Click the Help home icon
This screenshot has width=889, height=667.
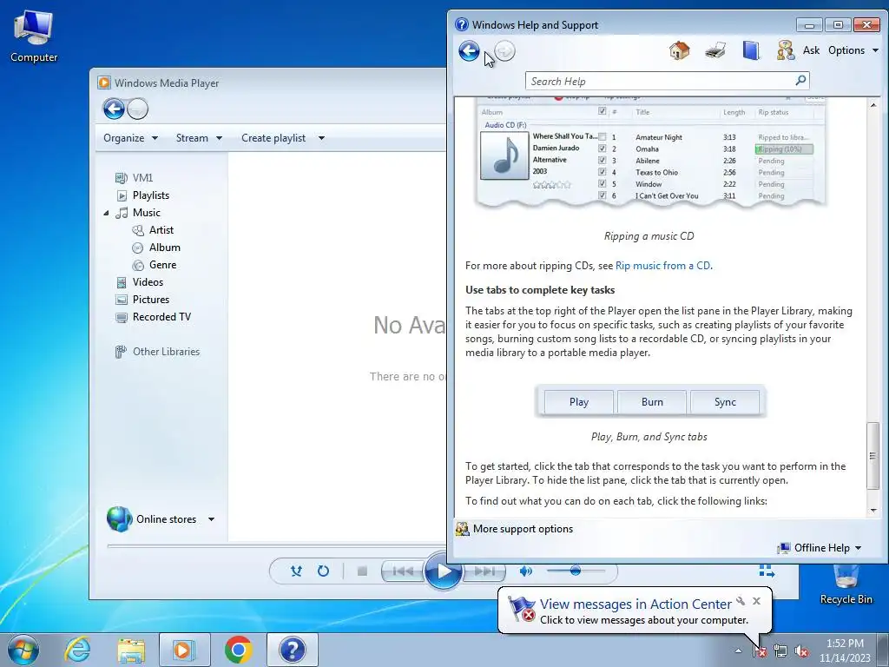pos(679,50)
